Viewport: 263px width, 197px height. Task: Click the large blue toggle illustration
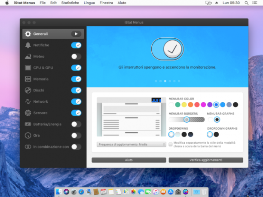167,49
